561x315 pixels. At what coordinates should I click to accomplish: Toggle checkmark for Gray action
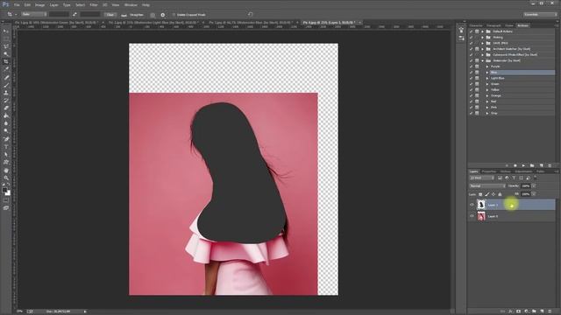(472, 113)
